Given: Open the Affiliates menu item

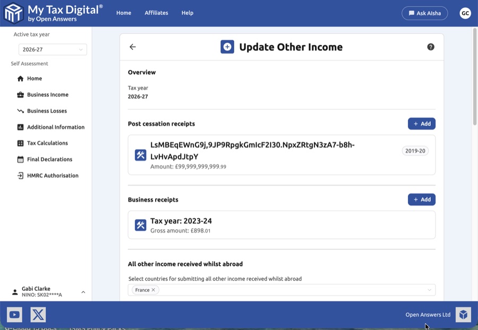Looking at the screenshot, I should coord(156,13).
